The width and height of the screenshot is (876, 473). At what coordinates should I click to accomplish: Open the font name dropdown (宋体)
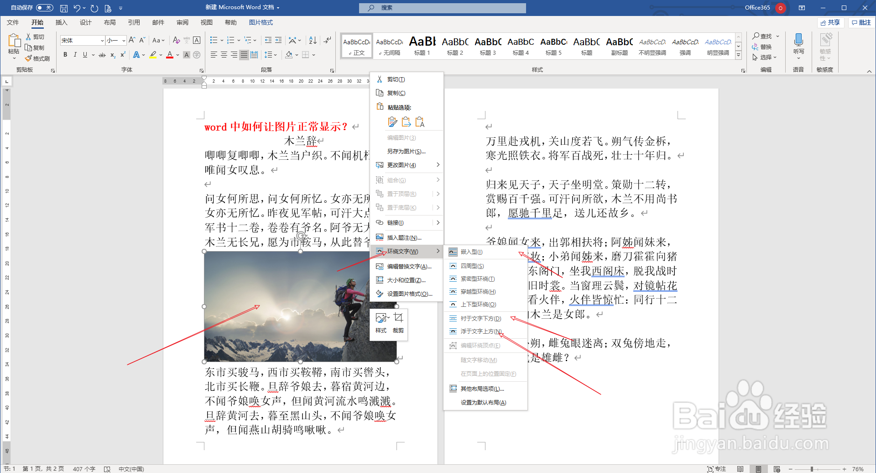[x=102, y=41]
